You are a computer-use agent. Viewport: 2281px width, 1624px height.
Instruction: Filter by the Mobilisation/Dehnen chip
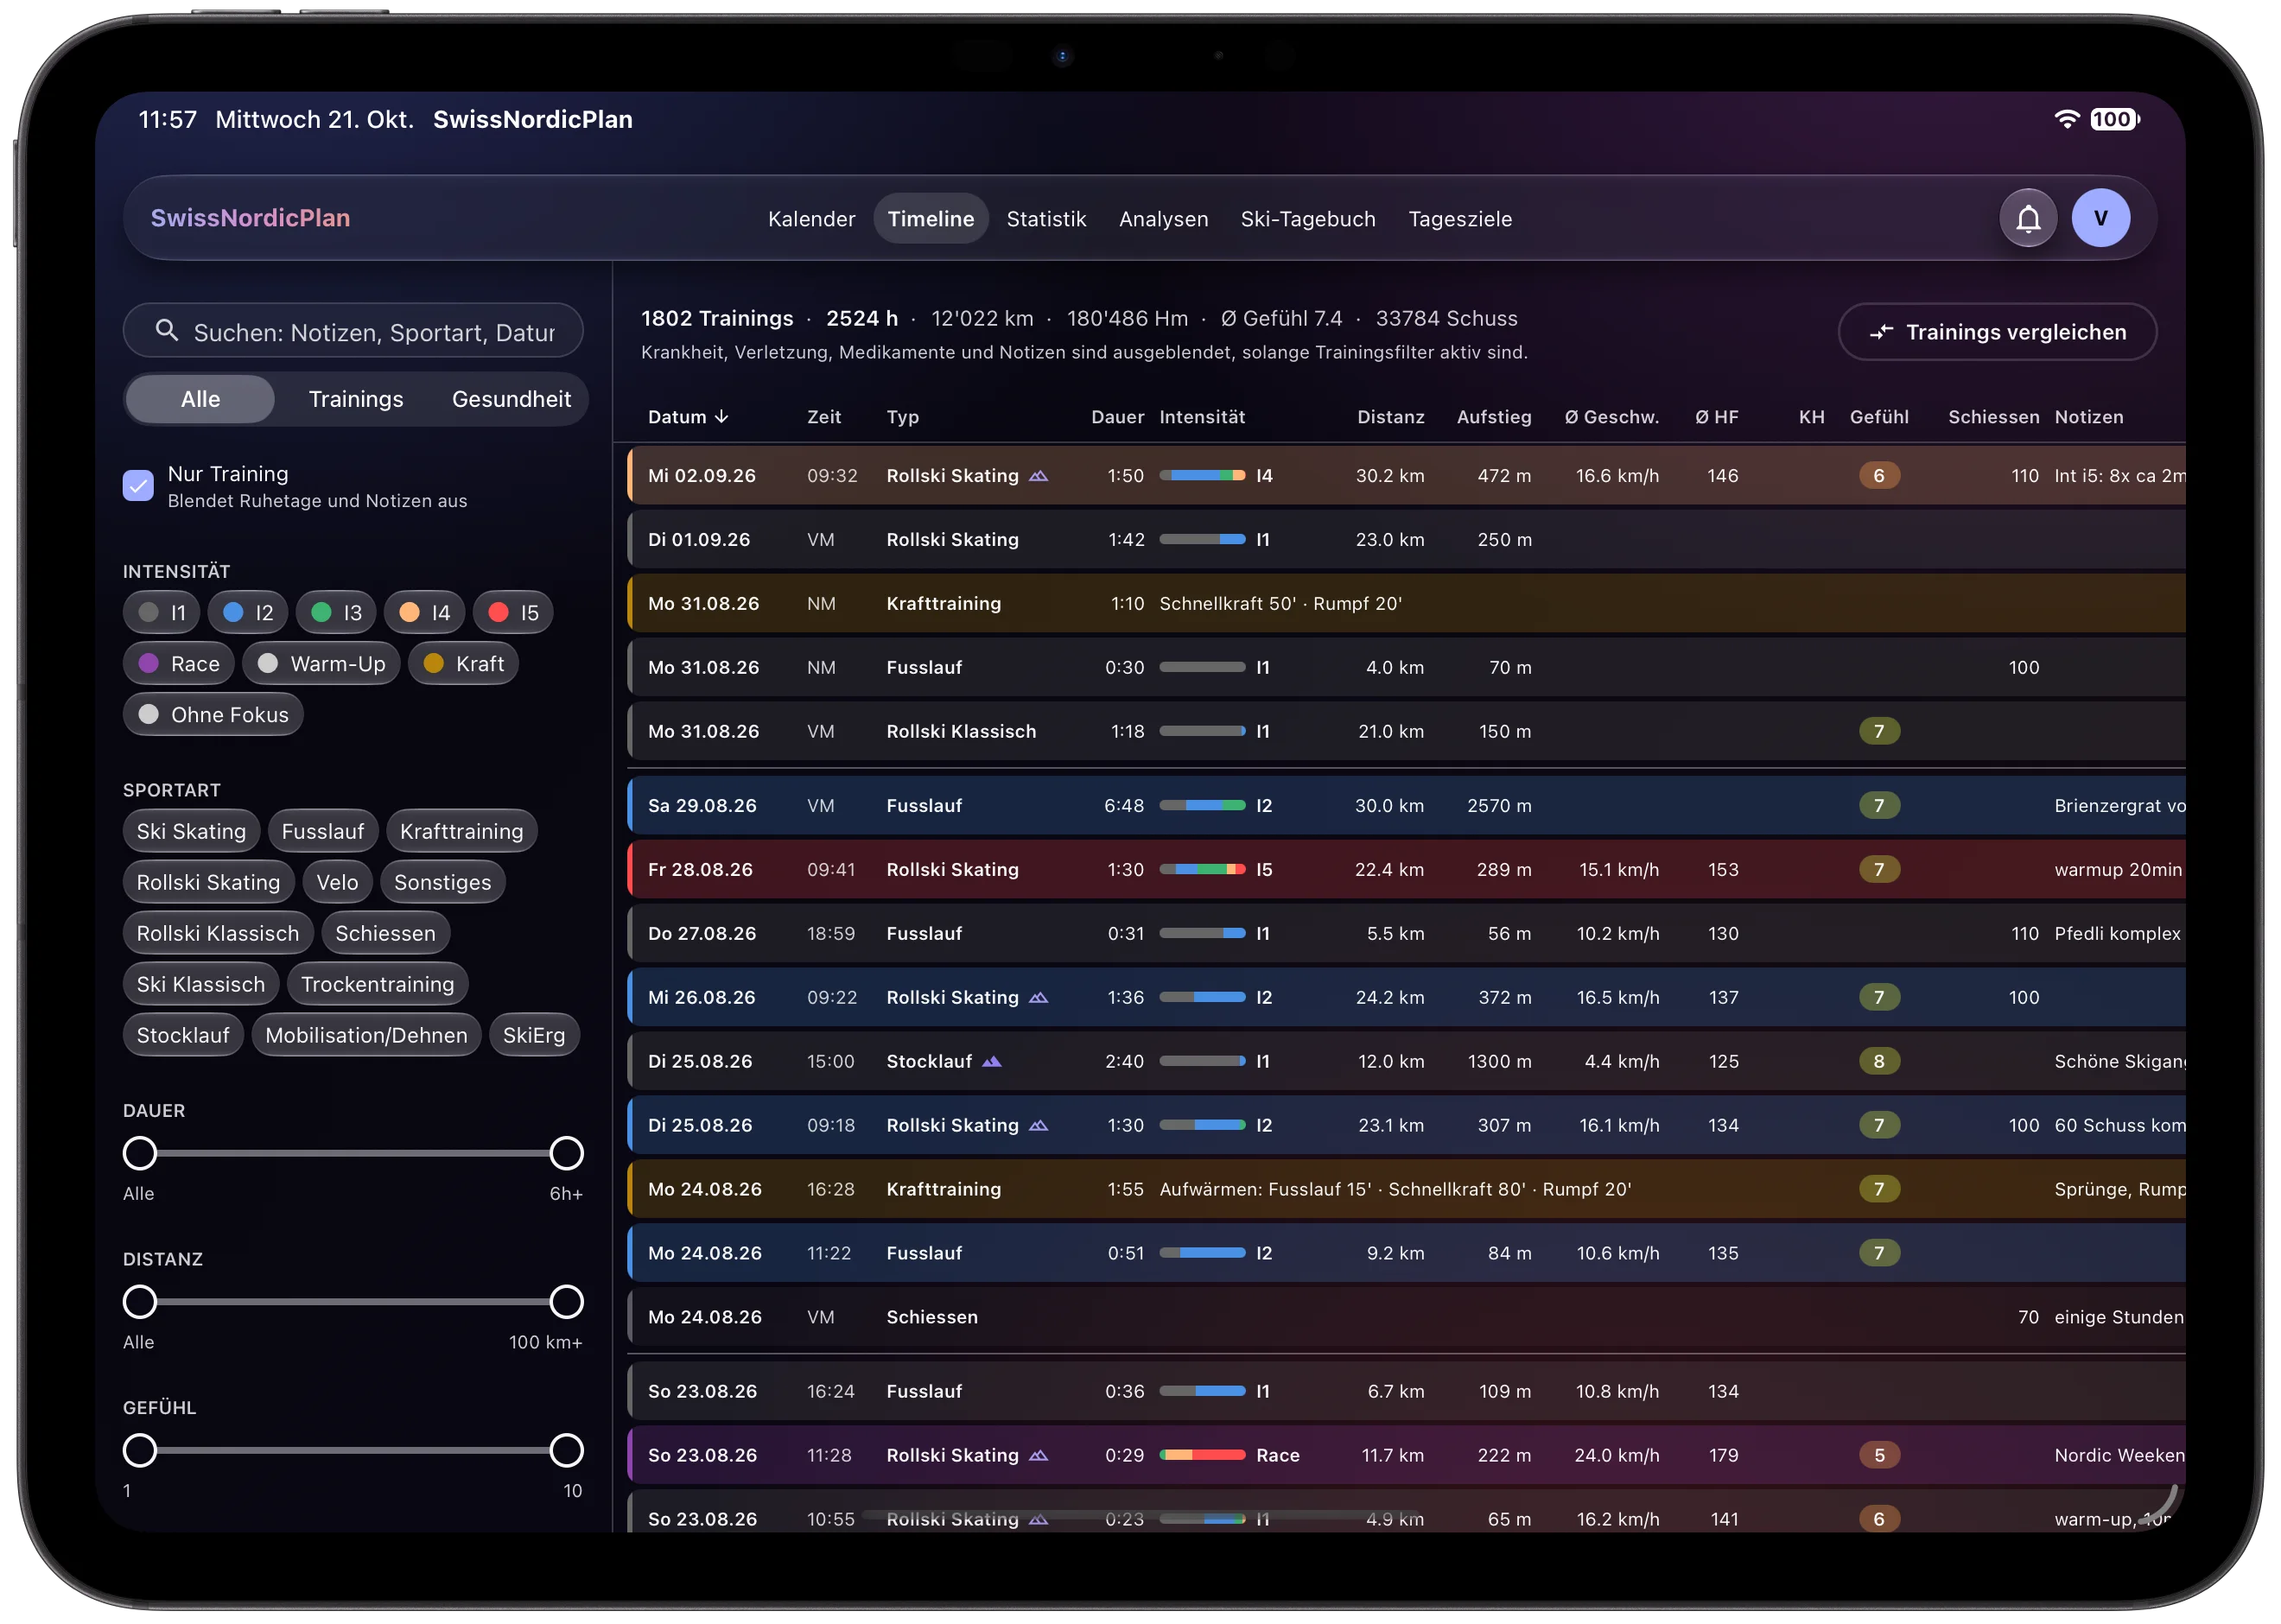366,1036
